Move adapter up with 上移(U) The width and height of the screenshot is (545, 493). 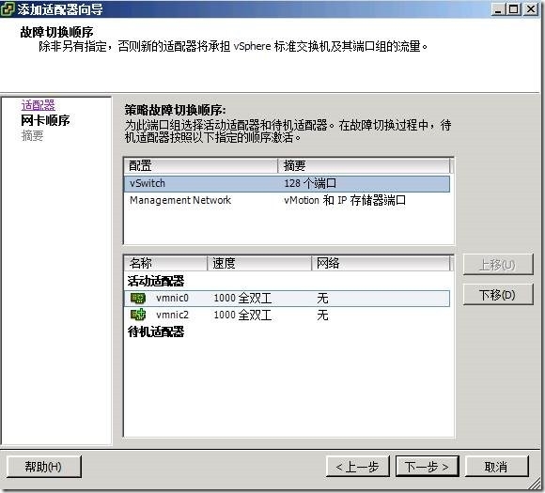tap(498, 265)
